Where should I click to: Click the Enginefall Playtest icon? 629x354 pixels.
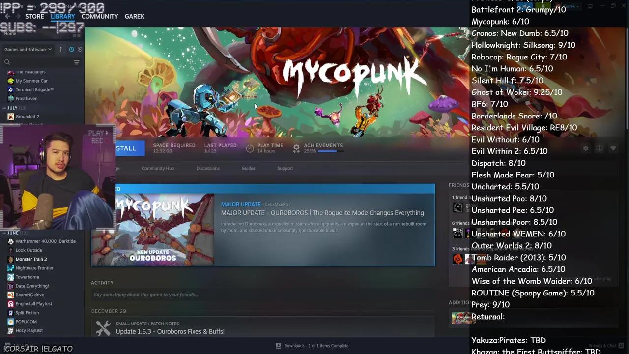(x=11, y=303)
